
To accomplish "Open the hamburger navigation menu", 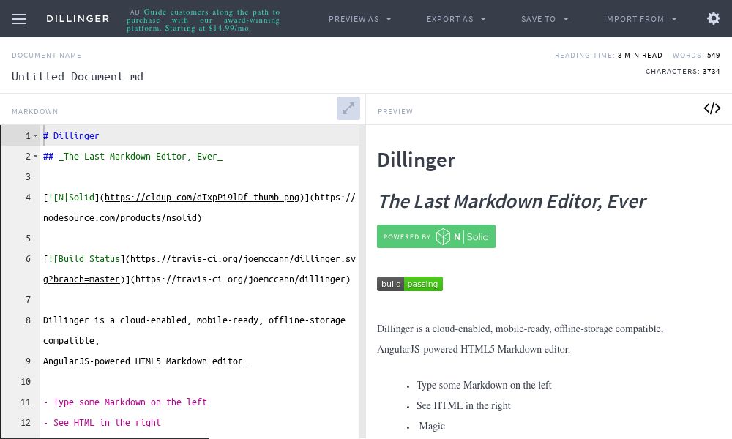I will pyautogui.click(x=19, y=19).
